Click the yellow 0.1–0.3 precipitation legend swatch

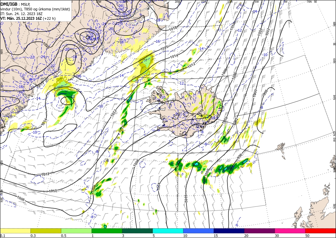click(x=15, y=231)
